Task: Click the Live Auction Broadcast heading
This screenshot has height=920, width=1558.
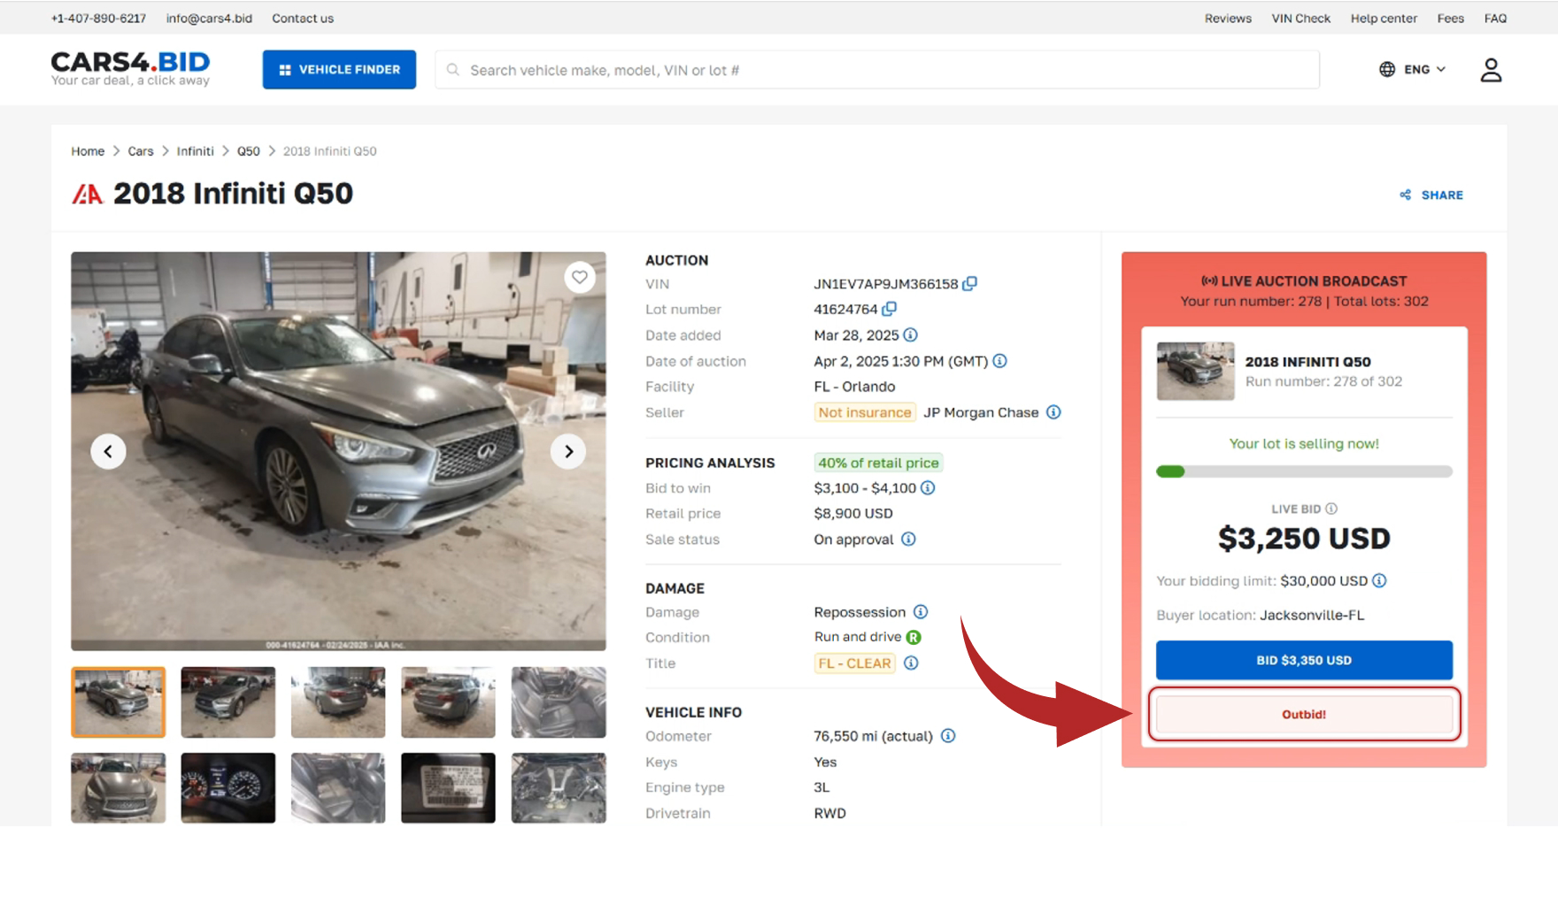Action: [x=1304, y=281]
